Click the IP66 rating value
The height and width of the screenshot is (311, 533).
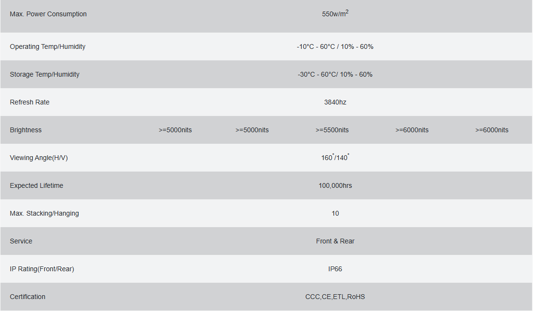point(335,269)
